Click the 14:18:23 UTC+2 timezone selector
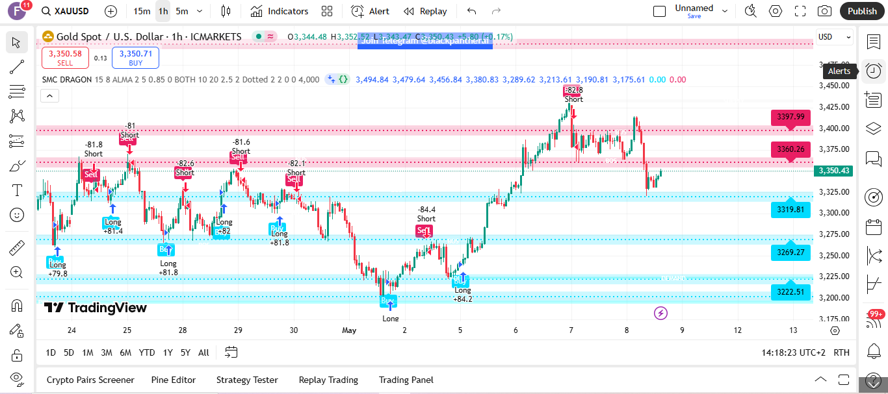 point(793,352)
